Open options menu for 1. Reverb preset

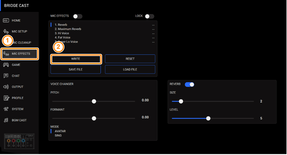pyautogui.click(x=153, y=25)
